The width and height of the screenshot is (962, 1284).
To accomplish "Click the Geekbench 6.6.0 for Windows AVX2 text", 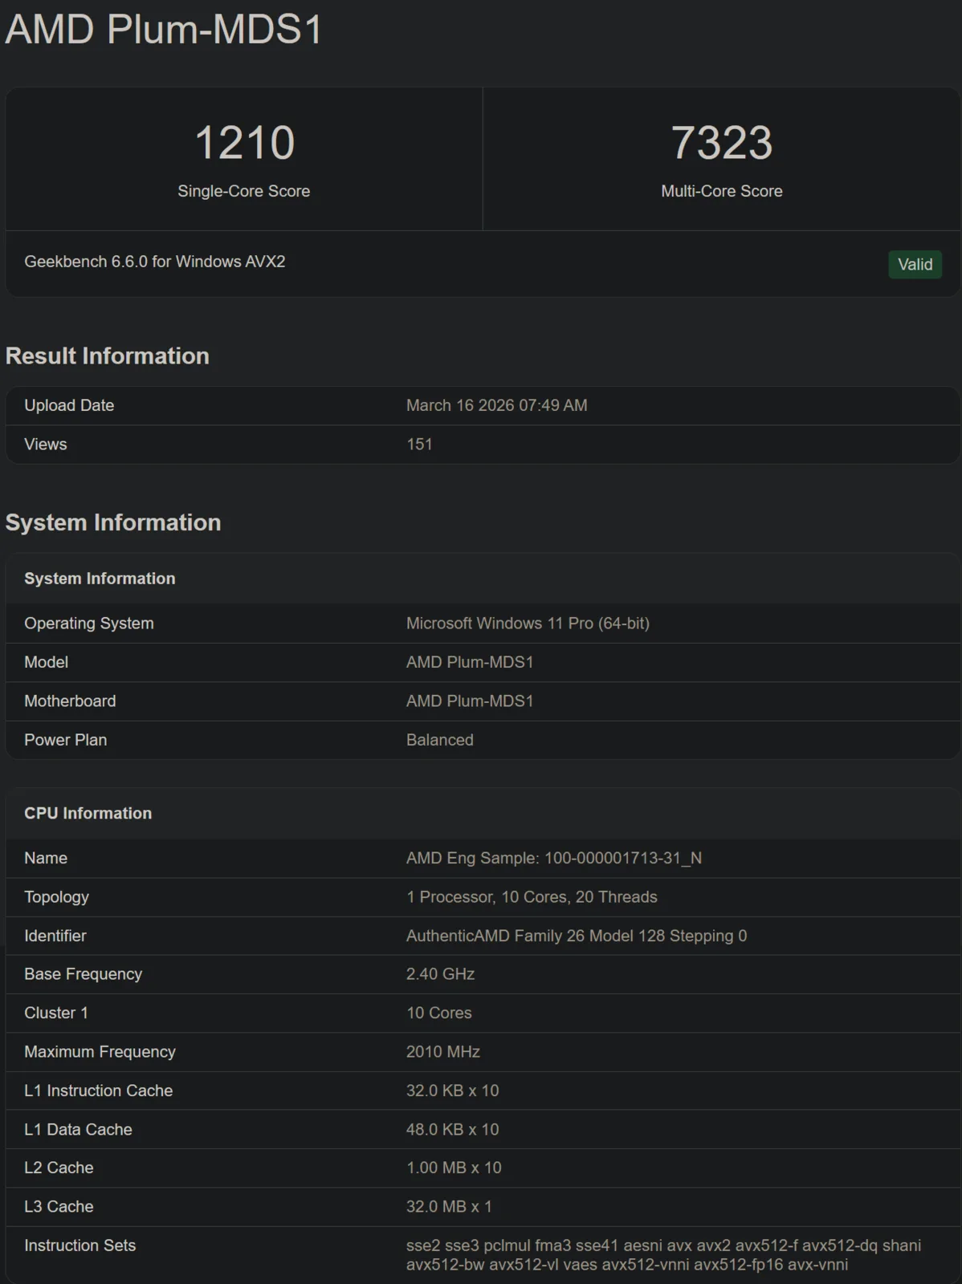I will [154, 262].
